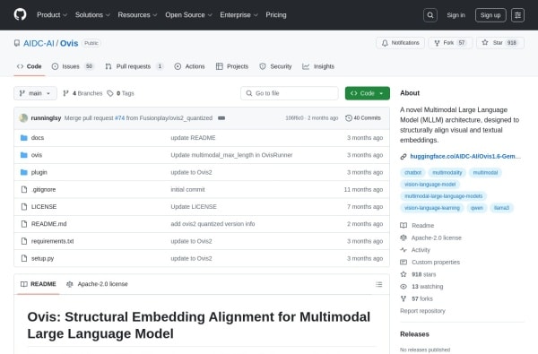This screenshot has width=538, height=354.
Task: Open the Enterprise dropdown menu
Action: pyautogui.click(x=239, y=14)
